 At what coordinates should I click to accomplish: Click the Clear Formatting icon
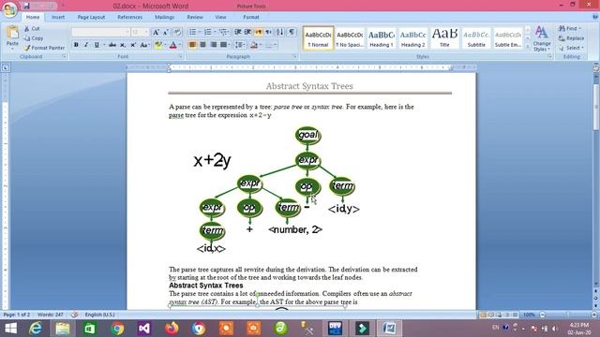177,32
